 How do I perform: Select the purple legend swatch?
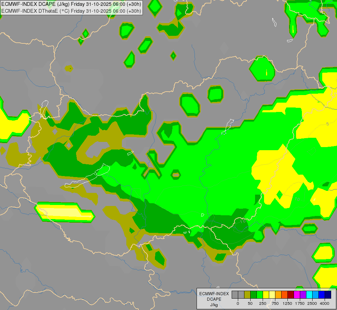[303, 295]
